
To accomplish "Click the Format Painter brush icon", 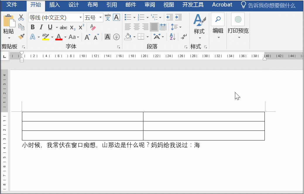I will click(21, 37).
